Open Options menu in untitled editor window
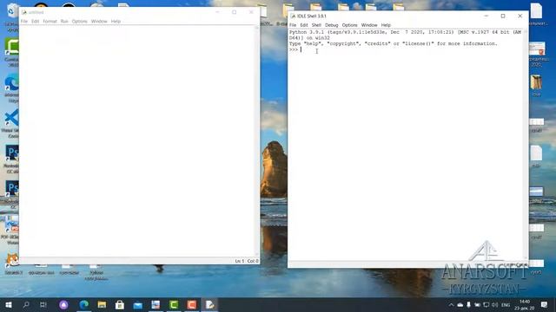This screenshot has width=556, height=312. (79, 21)
